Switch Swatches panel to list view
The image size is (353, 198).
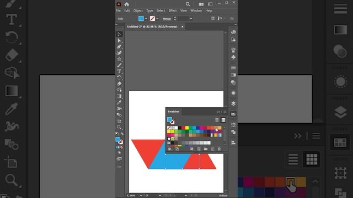point(217,120)
